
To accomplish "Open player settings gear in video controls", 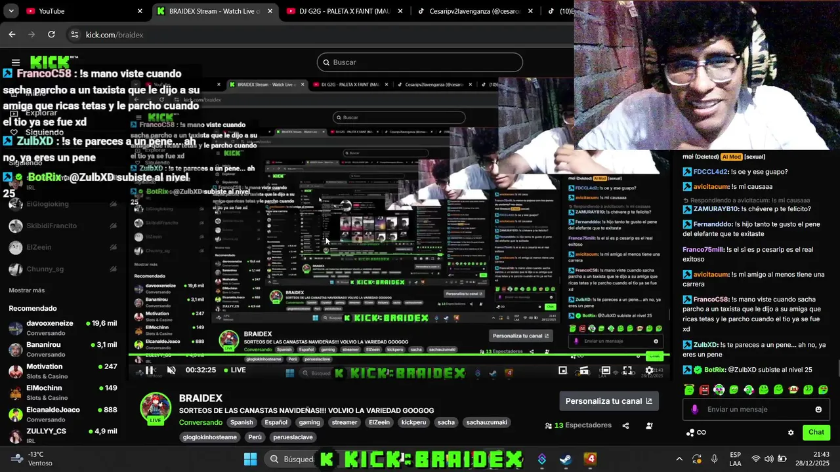I will tap(649, 370).
